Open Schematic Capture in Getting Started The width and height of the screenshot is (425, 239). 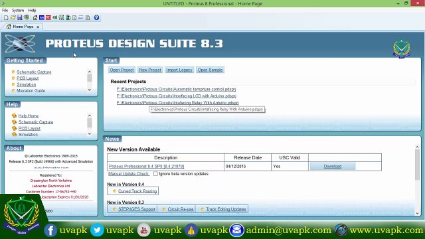pos(34,72)
